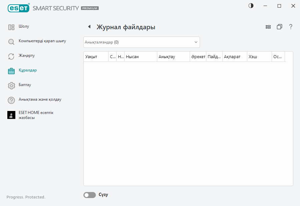
Task: Open the Шолу (Overview) section icon
Action: click(x=11, y=27)
